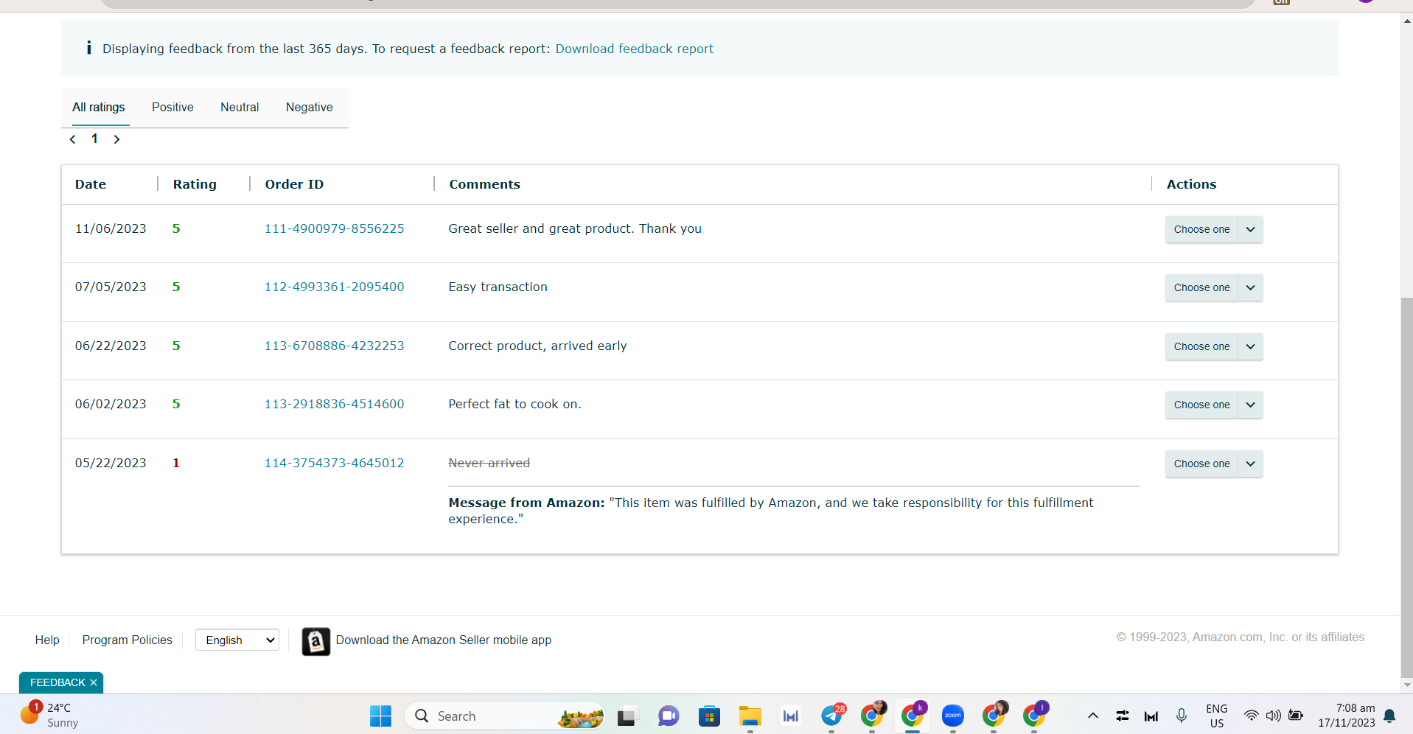Expand action dropdown arrow for 06/22/2023 row

[1251, 346]
